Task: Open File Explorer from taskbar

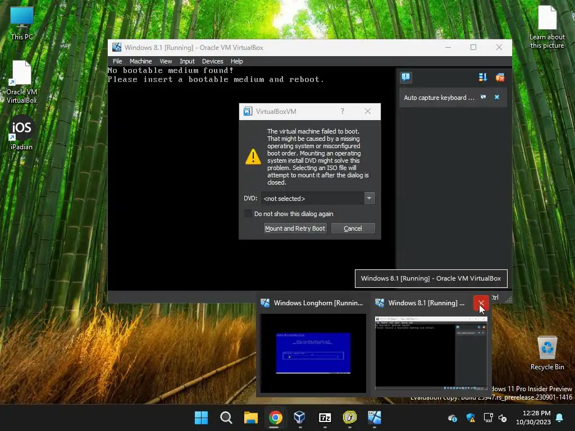Action: pos(251,418)
